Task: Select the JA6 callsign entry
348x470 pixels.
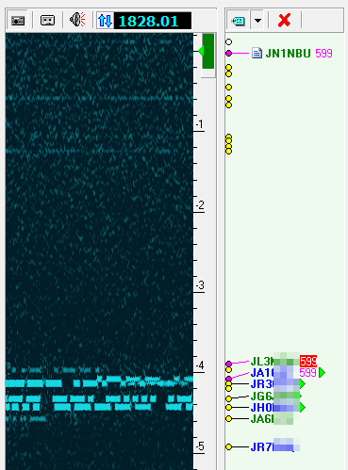Action: (272, 419)
